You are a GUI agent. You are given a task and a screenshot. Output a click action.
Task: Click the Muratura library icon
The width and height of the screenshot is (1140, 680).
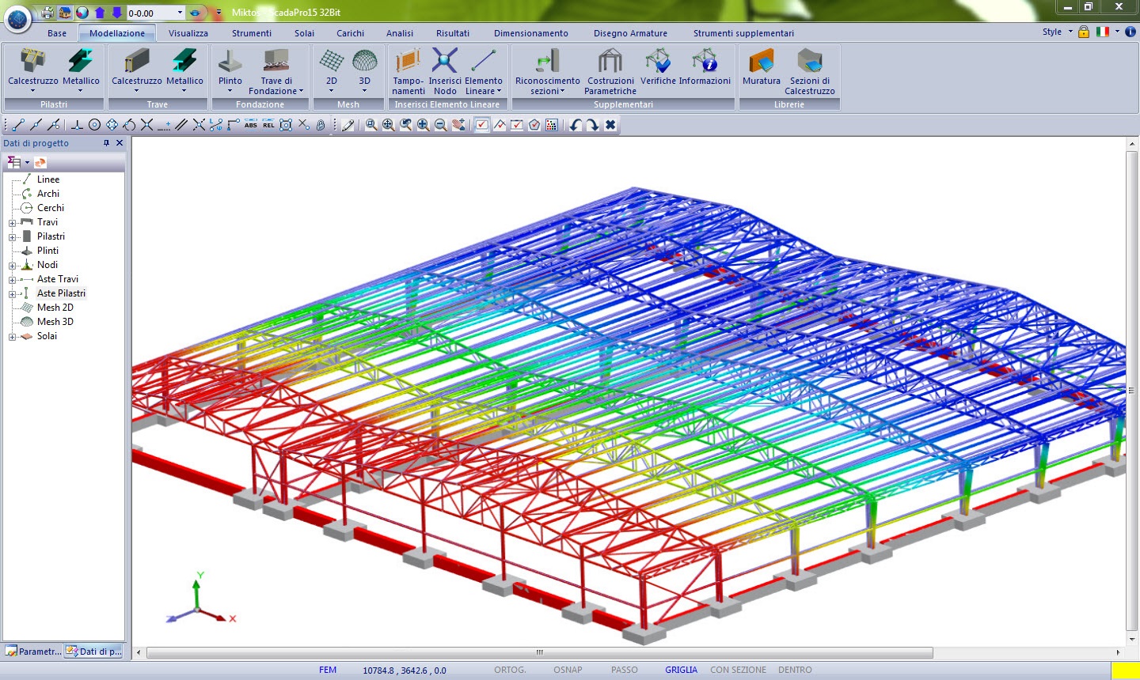[761, 63]
